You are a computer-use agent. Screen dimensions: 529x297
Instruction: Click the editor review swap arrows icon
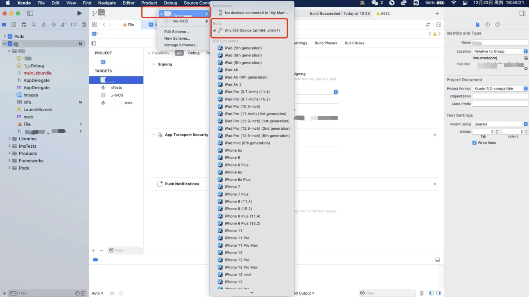(x=428, y=25)
